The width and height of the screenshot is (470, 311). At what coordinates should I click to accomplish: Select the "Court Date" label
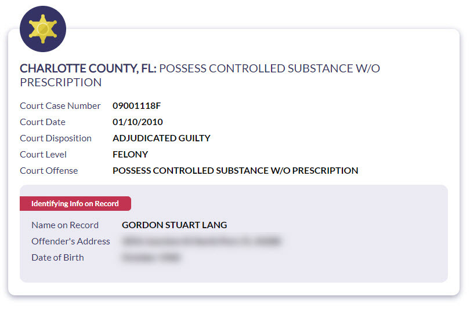point(42,122)
